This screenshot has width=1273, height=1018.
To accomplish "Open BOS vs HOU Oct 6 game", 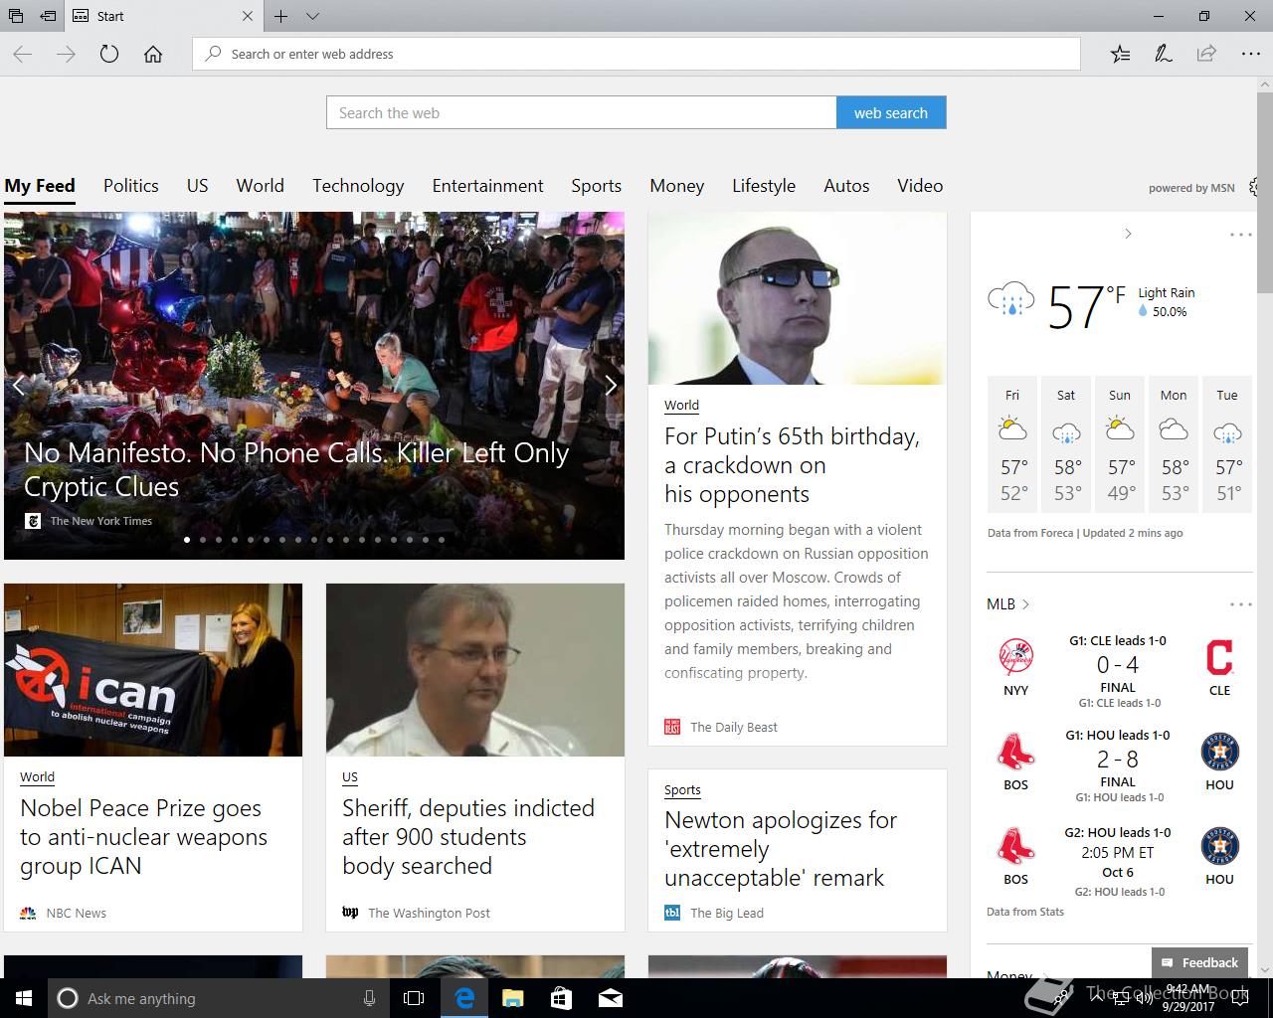I will coord(1118,862).
